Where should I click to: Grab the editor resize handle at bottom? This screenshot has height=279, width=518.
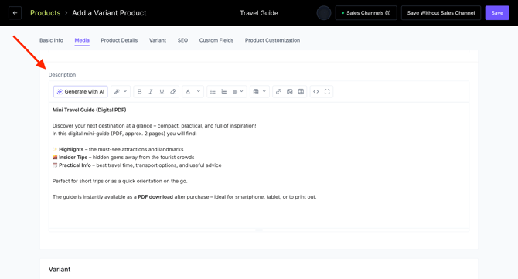[259, 230]
